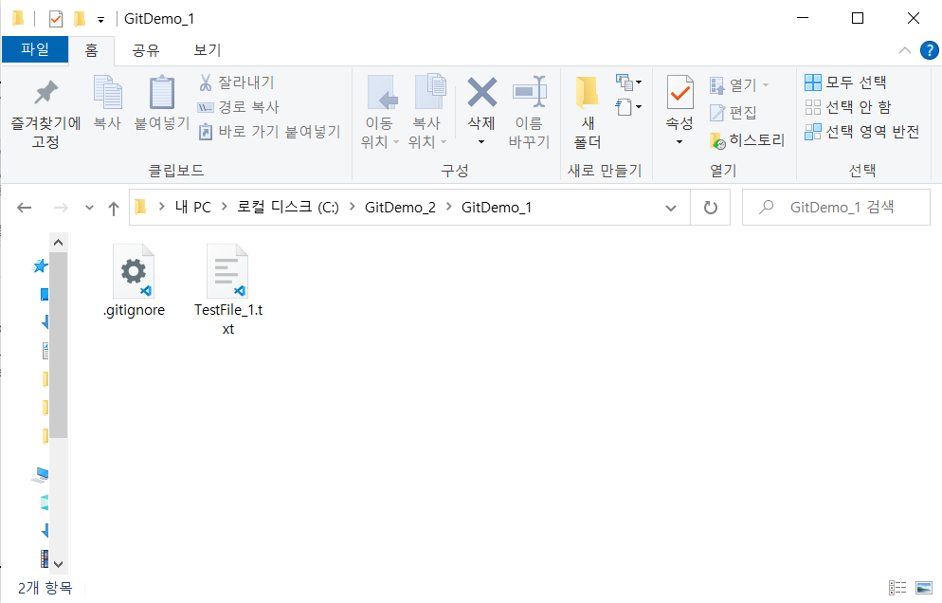Click the Back navigation arrow

pyautogui.click(x=24, y=208)
